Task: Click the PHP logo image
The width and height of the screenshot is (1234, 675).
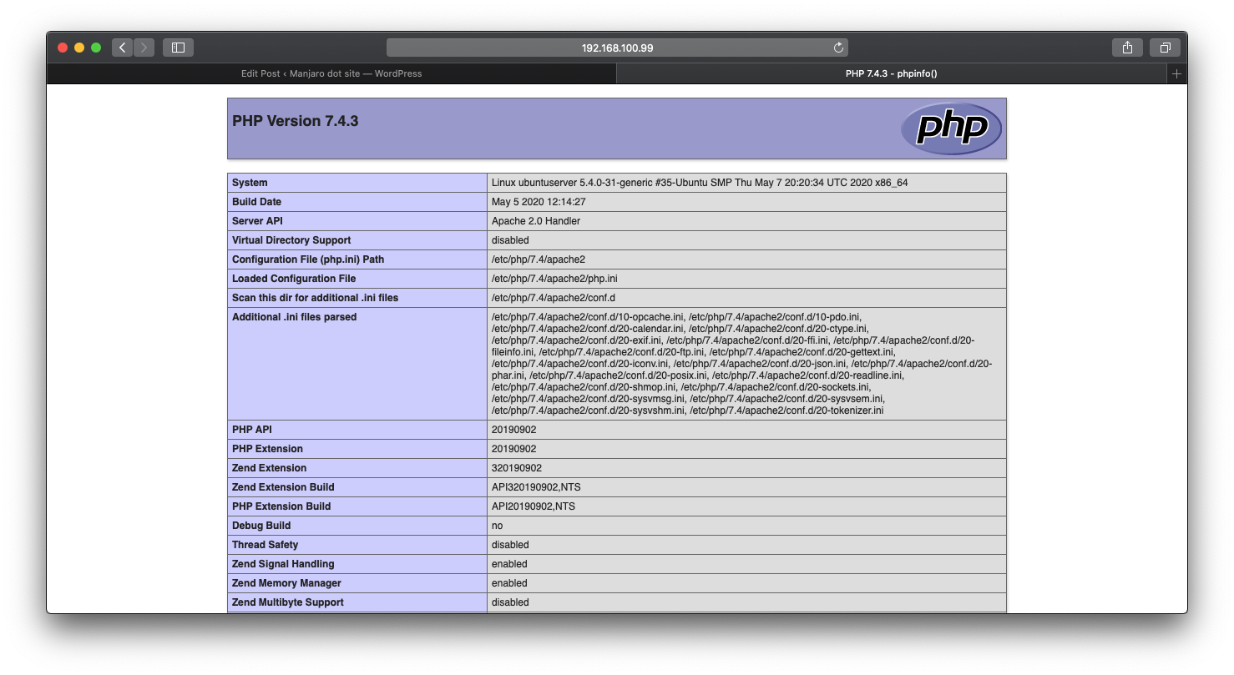Action: (952, 128)
